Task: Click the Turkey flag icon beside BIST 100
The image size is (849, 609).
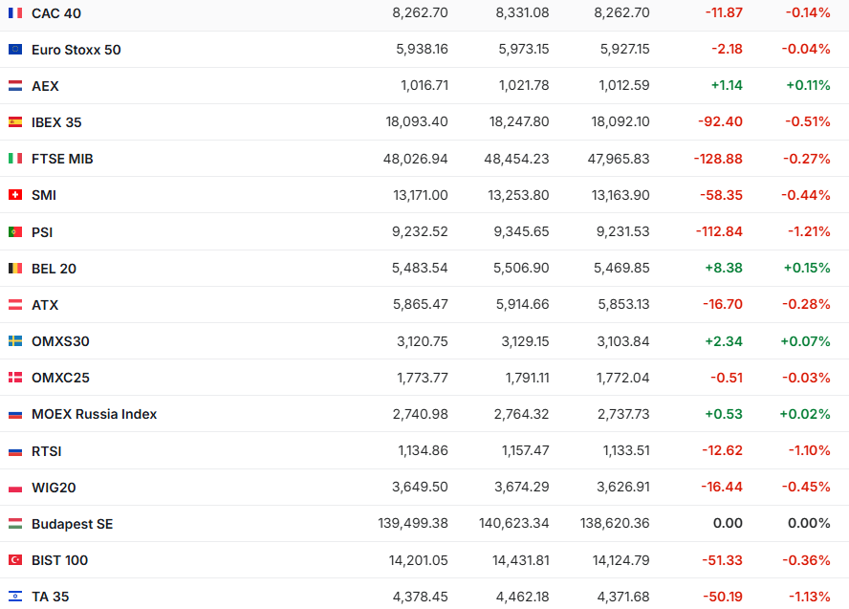Action: click(x=15, y=560)
